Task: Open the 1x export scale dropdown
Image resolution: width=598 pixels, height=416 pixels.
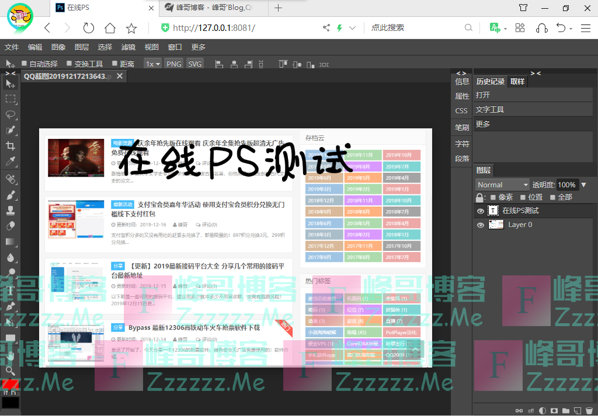Action: (x=153, y=64)
